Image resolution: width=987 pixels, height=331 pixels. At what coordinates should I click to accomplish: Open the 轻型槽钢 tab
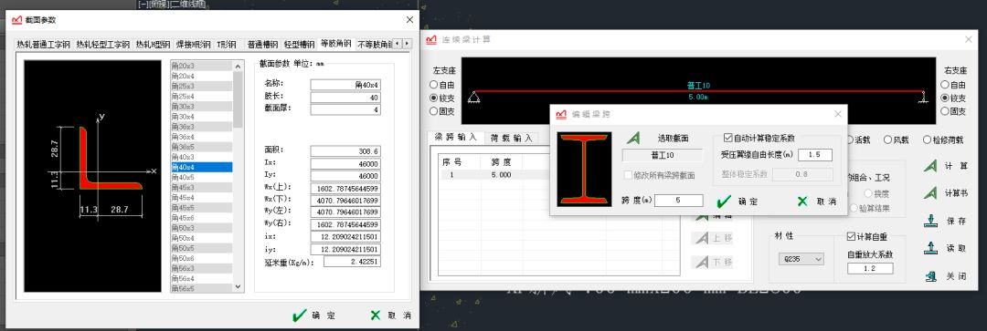point(299,45)
